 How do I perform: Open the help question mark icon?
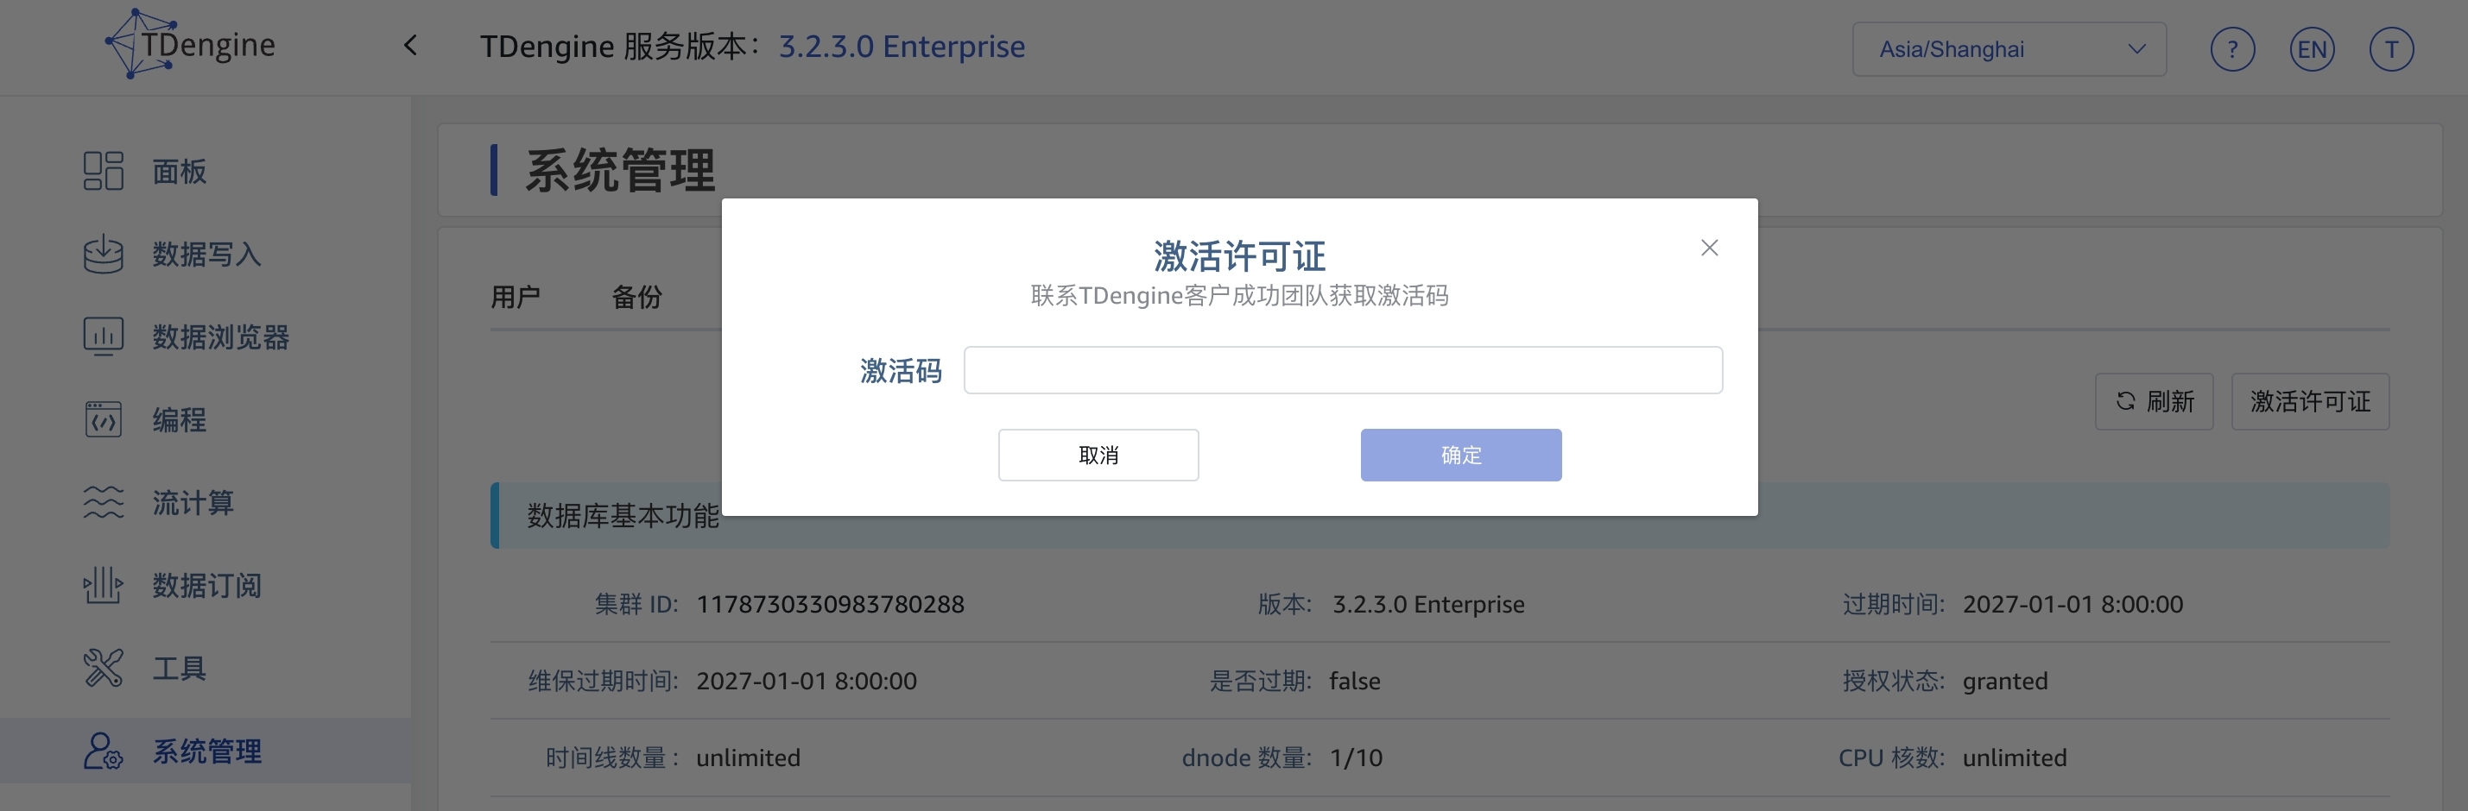(x=2232, y=50)
